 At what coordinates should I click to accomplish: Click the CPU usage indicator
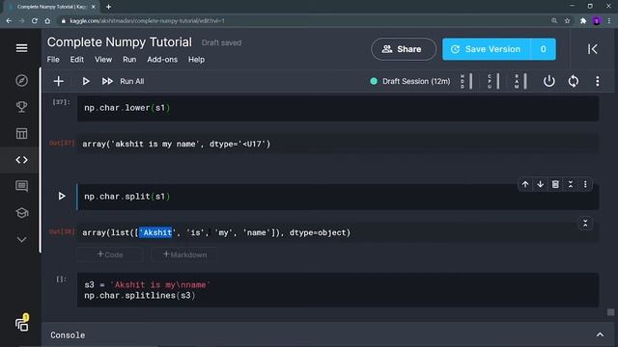tap(493, 81)
